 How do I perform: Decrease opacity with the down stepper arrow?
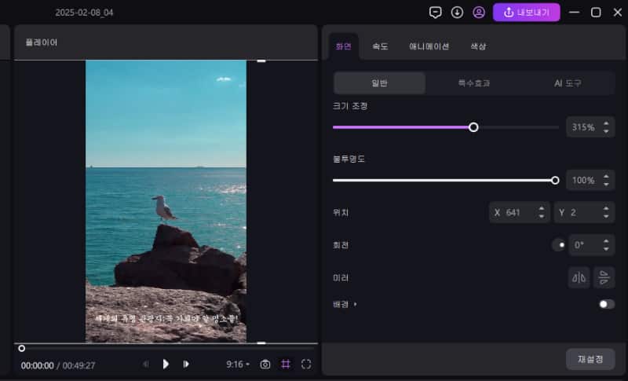tap(606, 184)
